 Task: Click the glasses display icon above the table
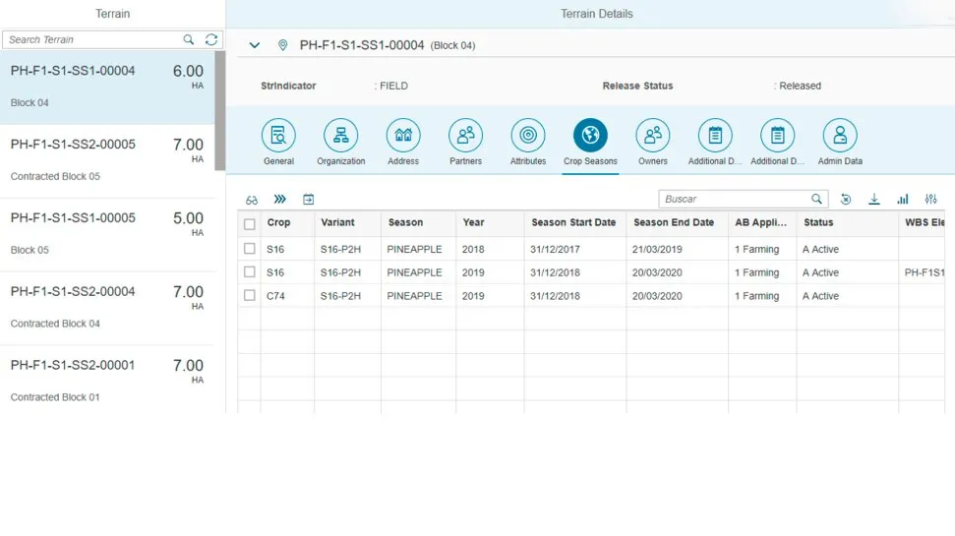252,200
